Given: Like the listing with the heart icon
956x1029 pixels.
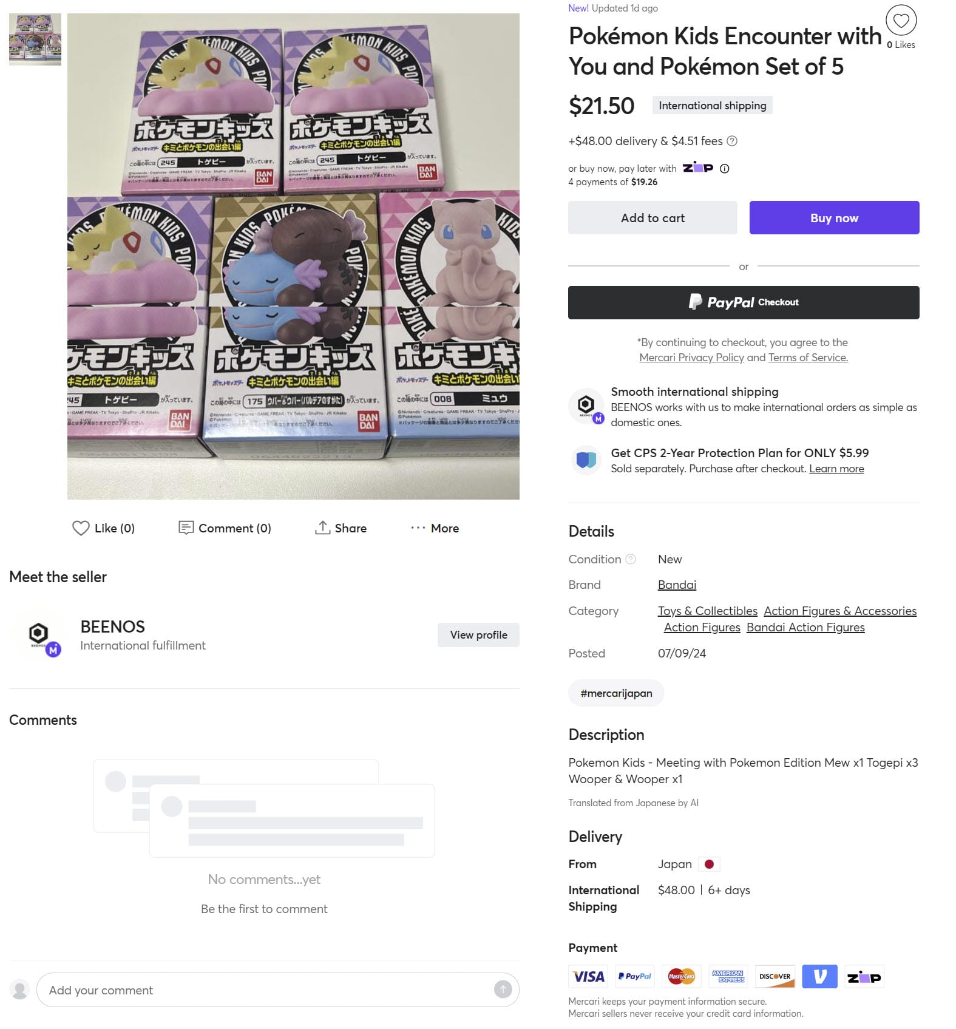Looking at the screenshot, I should pyautogui.click(x=81, y=528).
